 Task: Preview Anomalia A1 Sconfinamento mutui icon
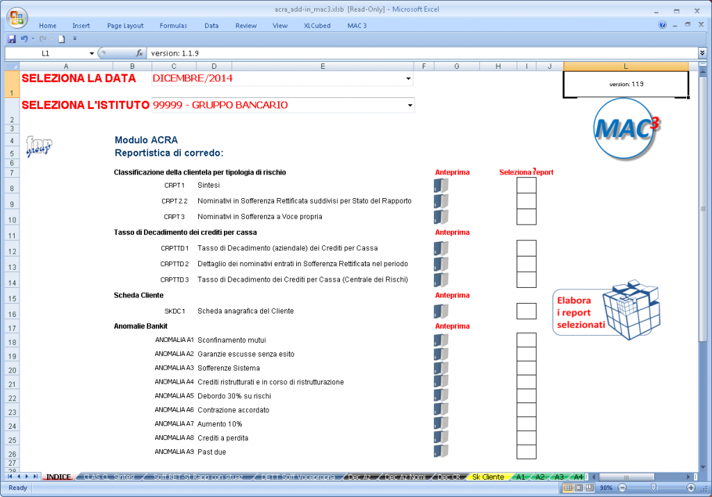tap(441, 340)
